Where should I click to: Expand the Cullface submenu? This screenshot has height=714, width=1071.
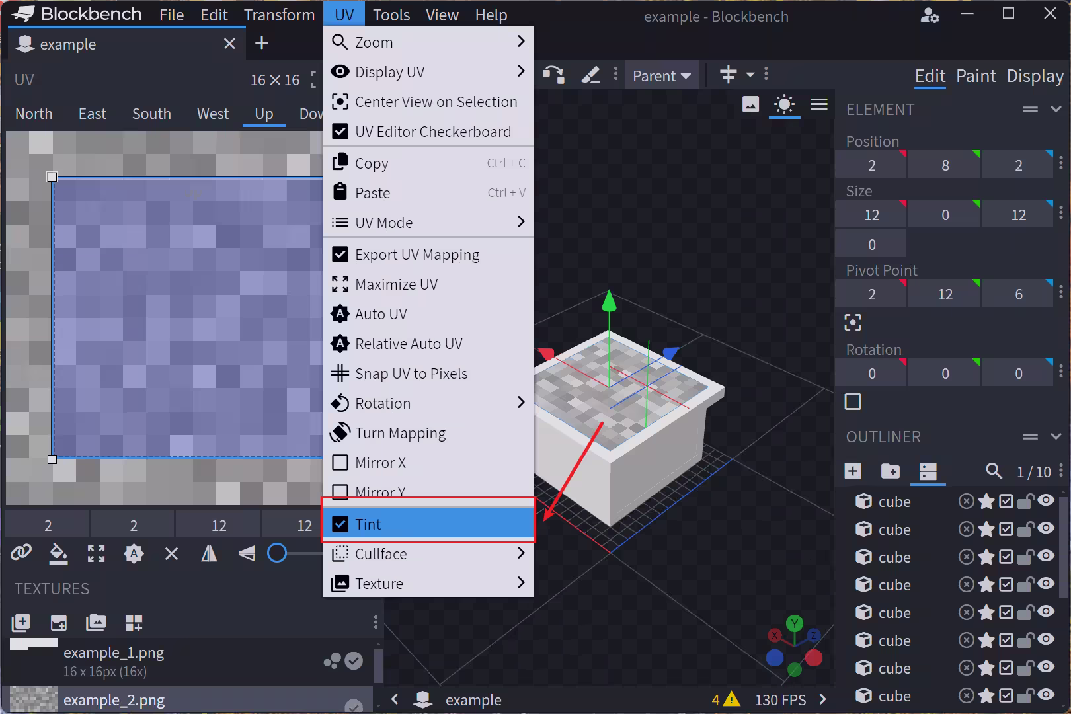coord(427,554)
